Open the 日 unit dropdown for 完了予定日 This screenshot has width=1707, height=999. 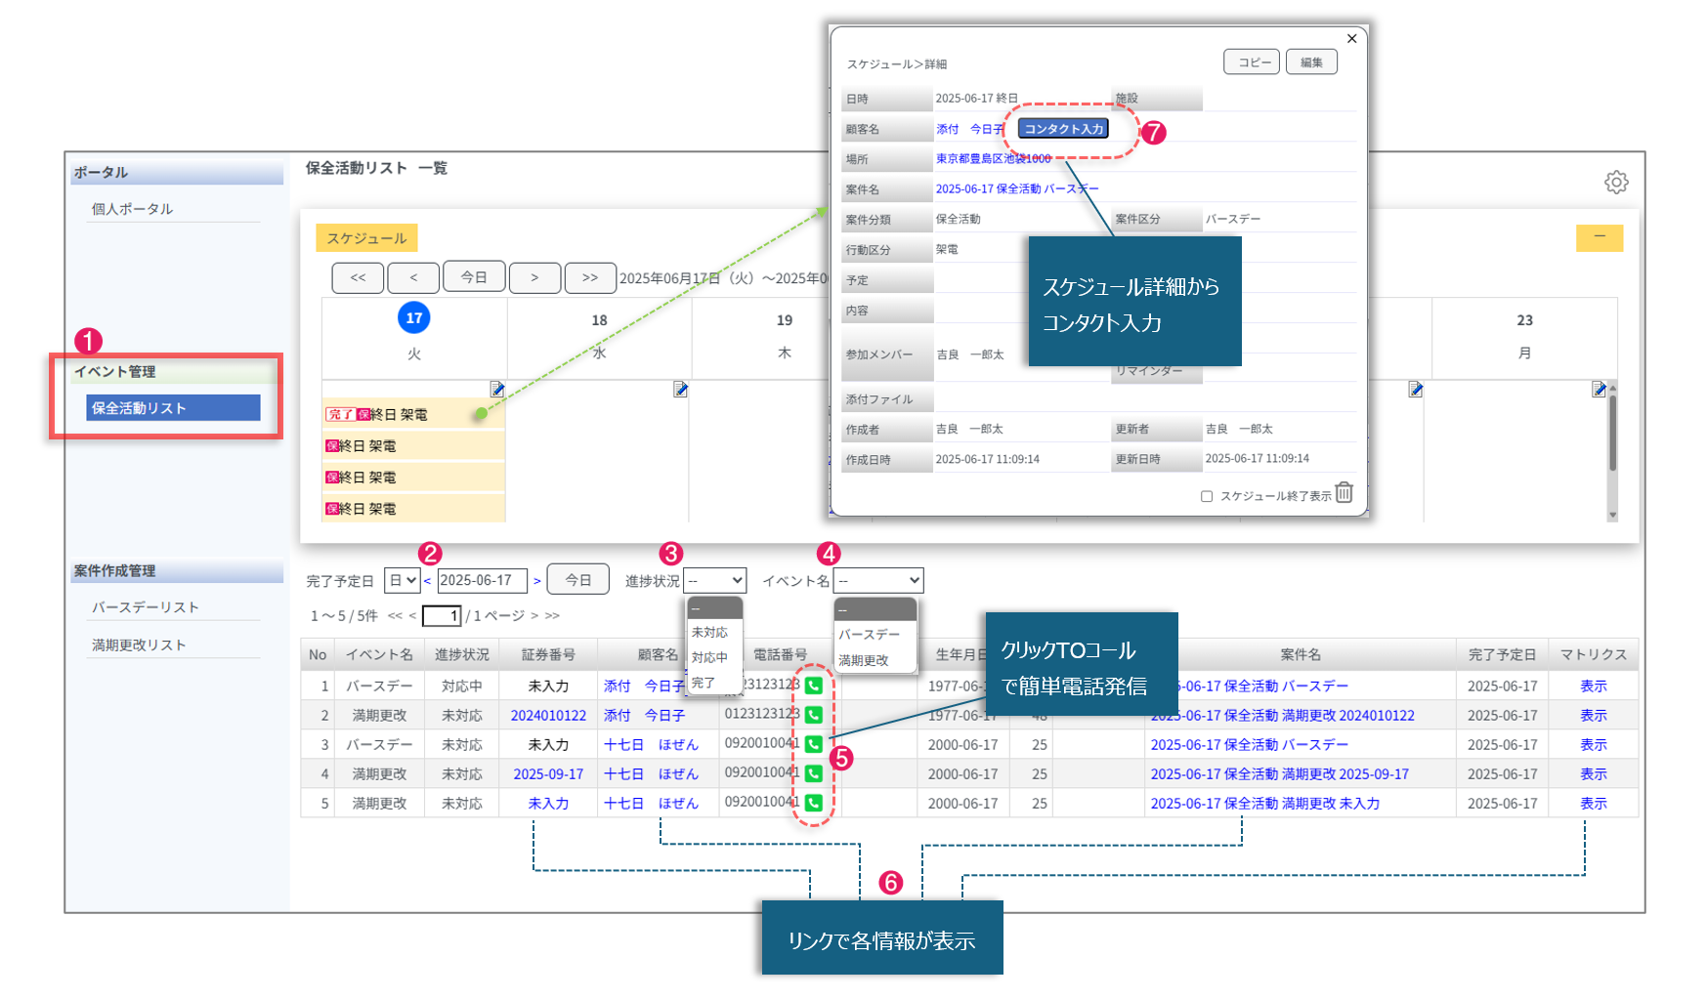tap(403, 580)
